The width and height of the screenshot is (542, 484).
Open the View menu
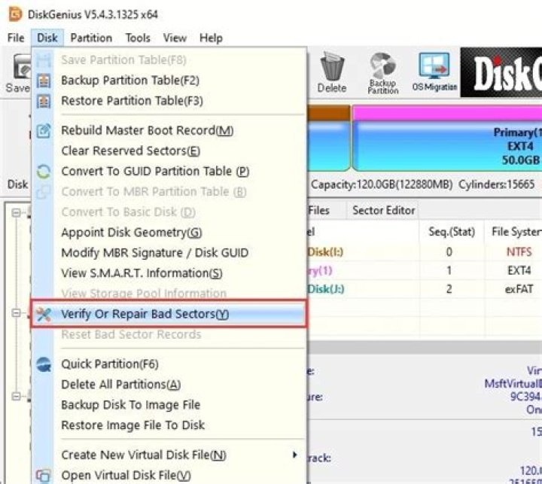pos(175,38)
